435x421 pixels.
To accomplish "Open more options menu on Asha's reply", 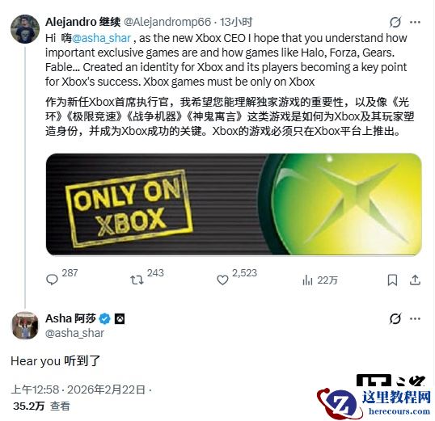I will [x=415, y=318].
